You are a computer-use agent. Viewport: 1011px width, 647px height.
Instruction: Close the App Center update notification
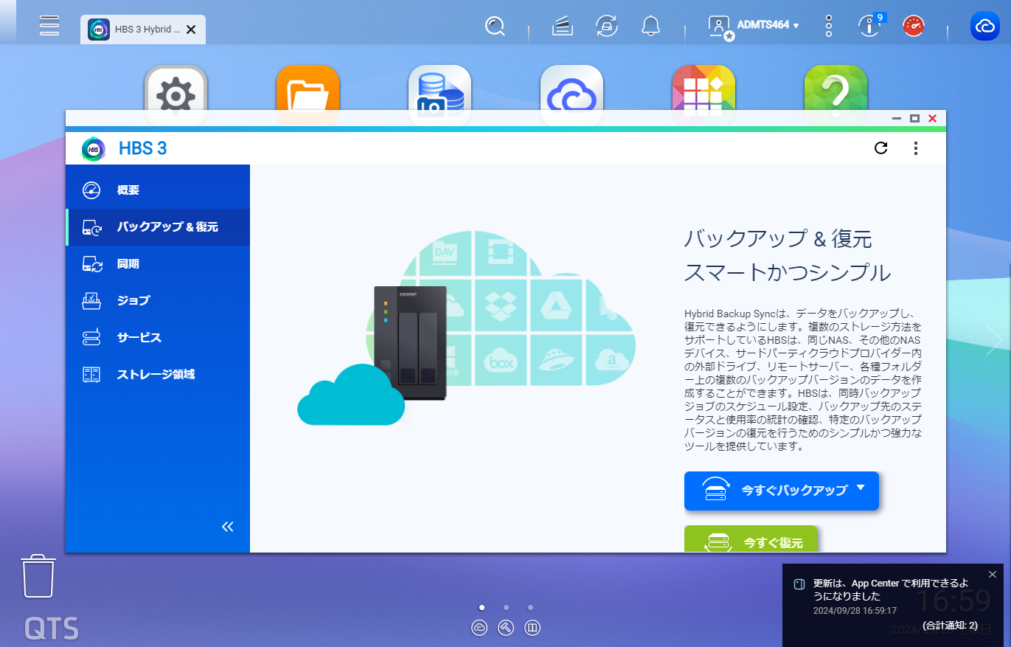[993, 575]
